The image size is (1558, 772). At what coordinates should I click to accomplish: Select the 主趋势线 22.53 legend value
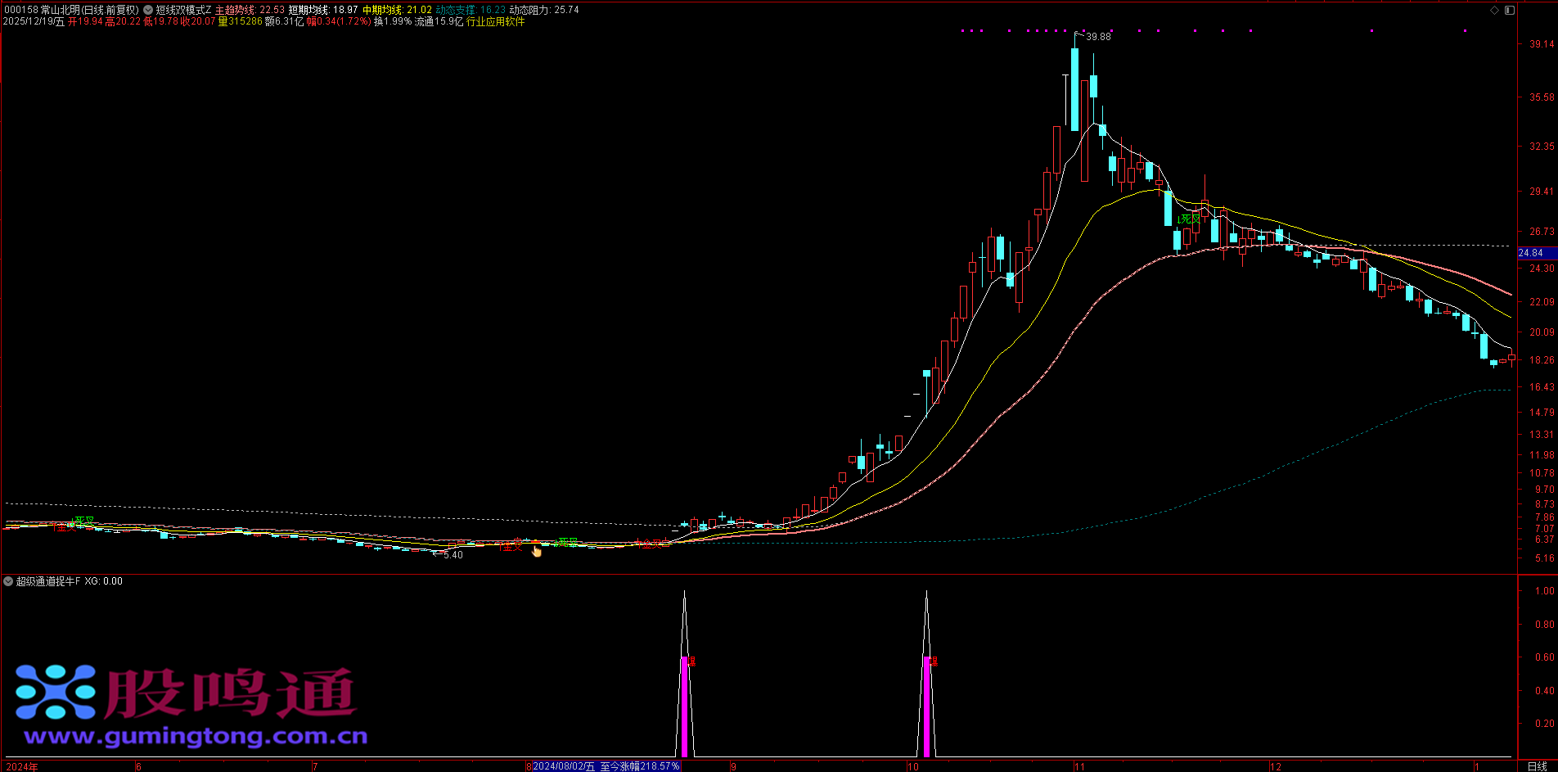click(x=250, y=10)
